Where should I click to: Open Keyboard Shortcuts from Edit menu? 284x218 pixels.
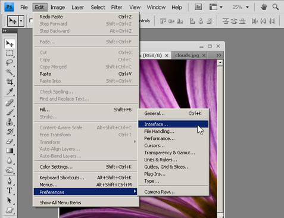[86, 177]
